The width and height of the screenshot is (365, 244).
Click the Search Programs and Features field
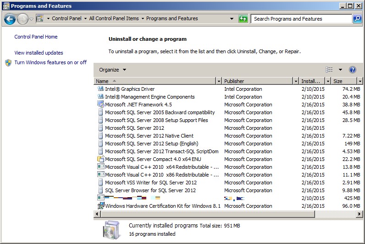(301, 19)
